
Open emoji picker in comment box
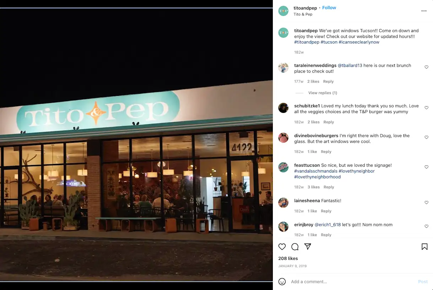(282, 281)
